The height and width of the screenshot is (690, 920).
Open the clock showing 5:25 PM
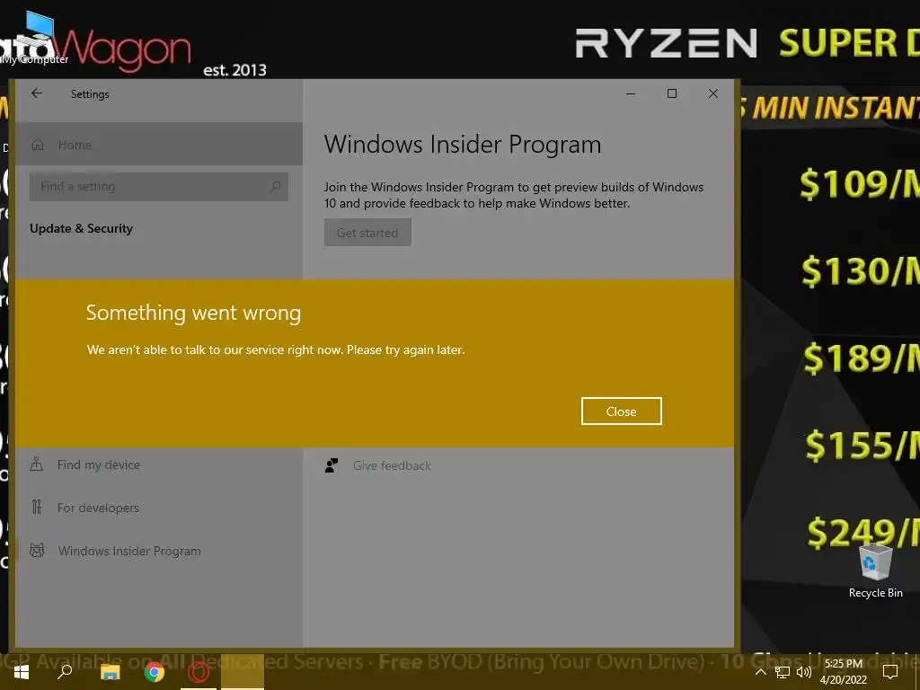843,672
